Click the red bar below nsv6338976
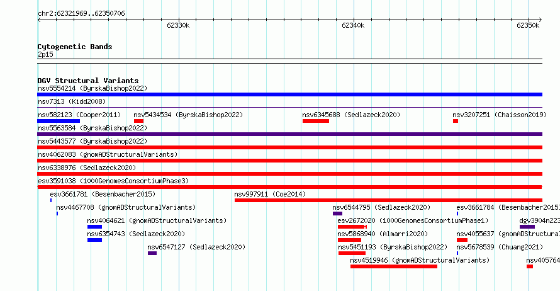Image resolution: width=560 pixels, height=291 pixels. point(289,174)
